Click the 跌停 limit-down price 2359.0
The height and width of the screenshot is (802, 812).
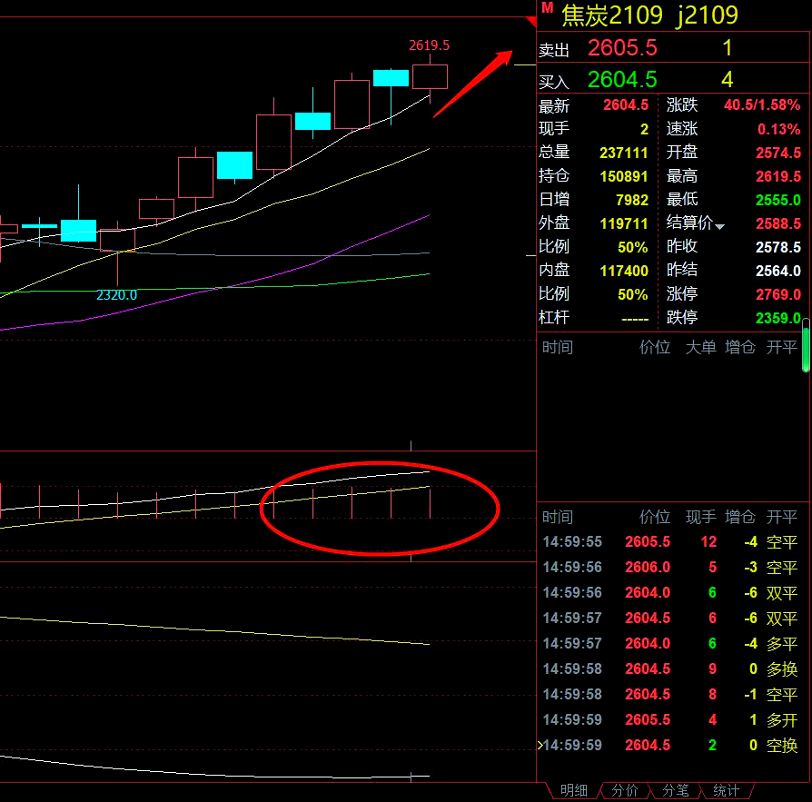778,319
